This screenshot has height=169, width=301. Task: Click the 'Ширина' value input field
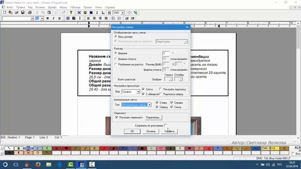coord(166,53)
